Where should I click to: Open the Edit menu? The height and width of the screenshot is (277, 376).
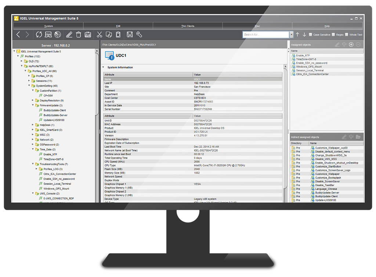(x=118, y=26)
